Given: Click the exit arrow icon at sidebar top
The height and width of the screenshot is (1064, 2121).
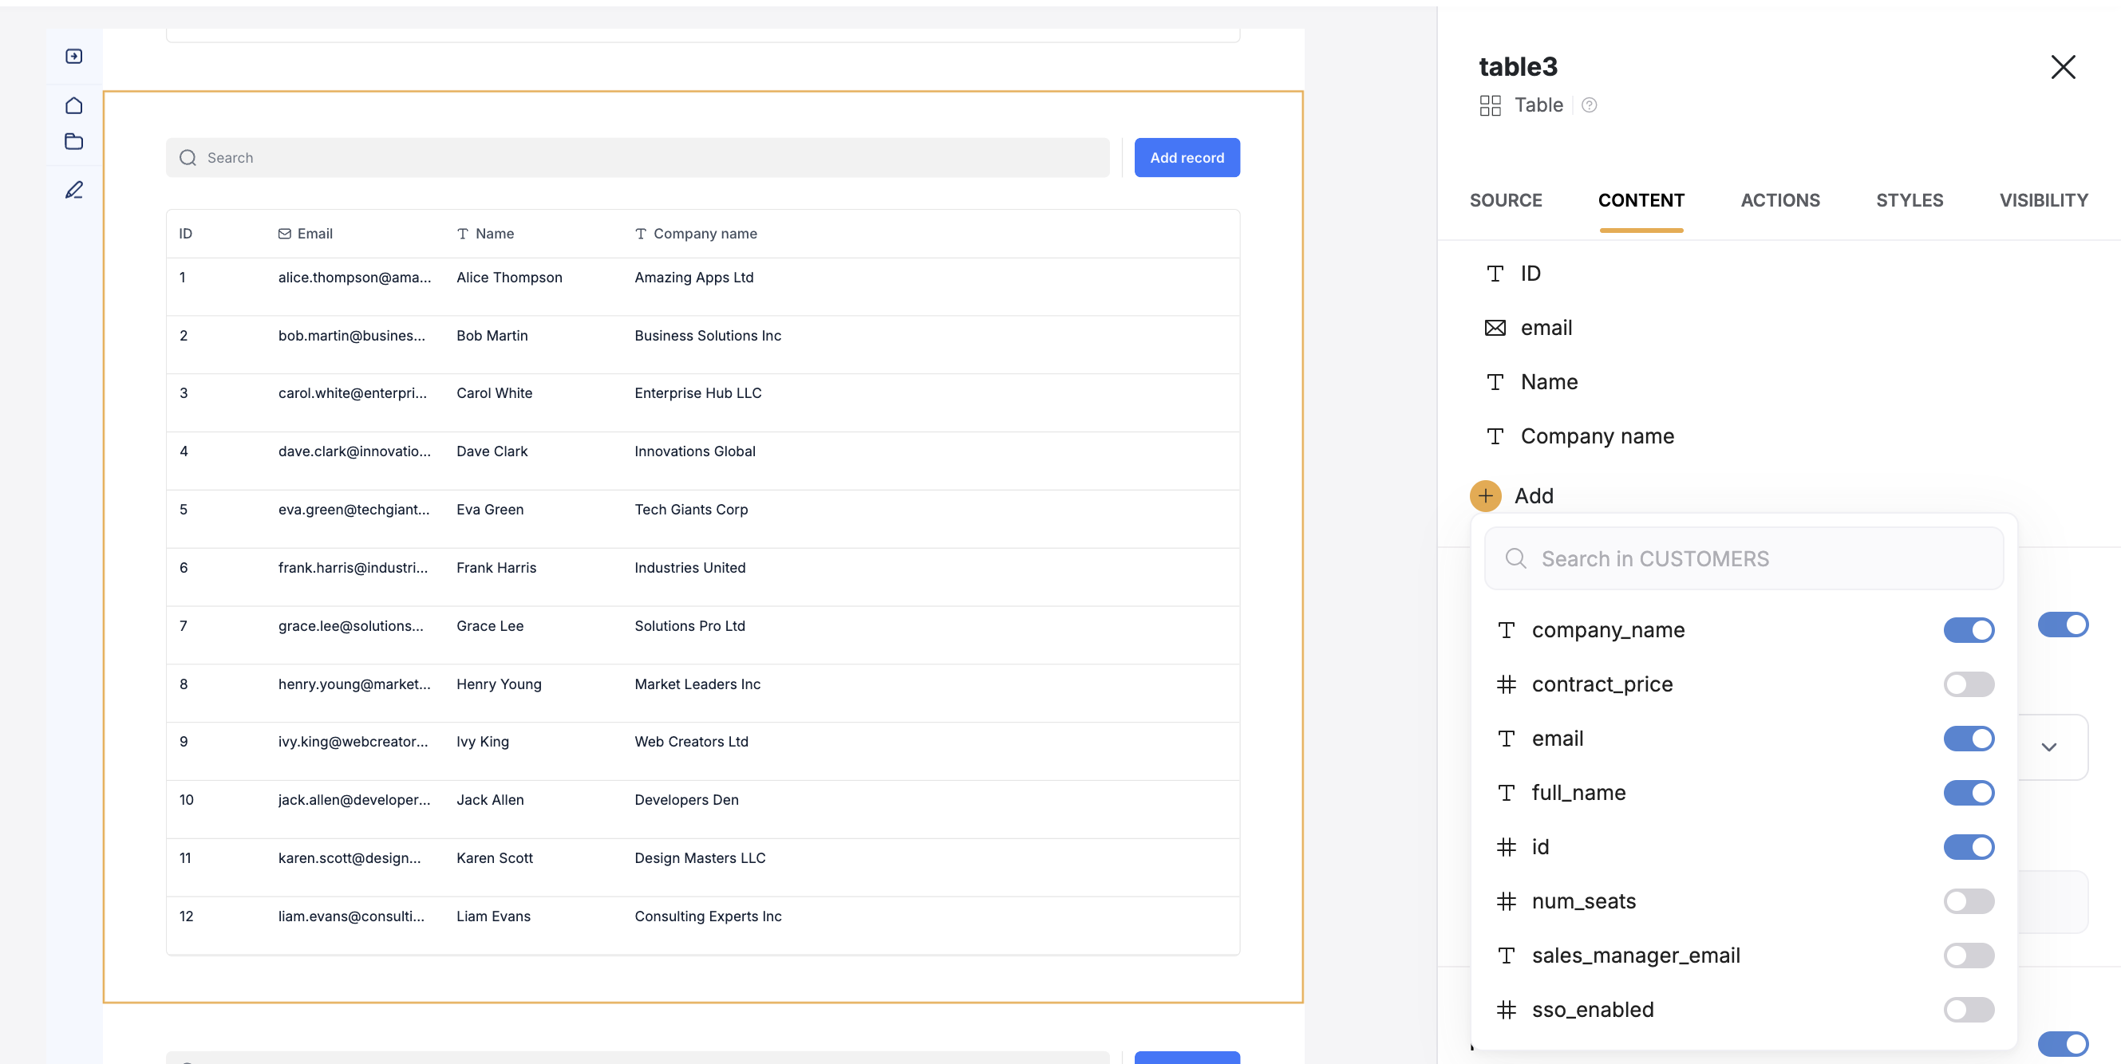Looking at the screenshot, I should pyautogui.click(x=73, y=54).
